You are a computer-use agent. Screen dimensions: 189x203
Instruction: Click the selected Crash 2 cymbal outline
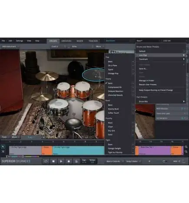point(93,75)
